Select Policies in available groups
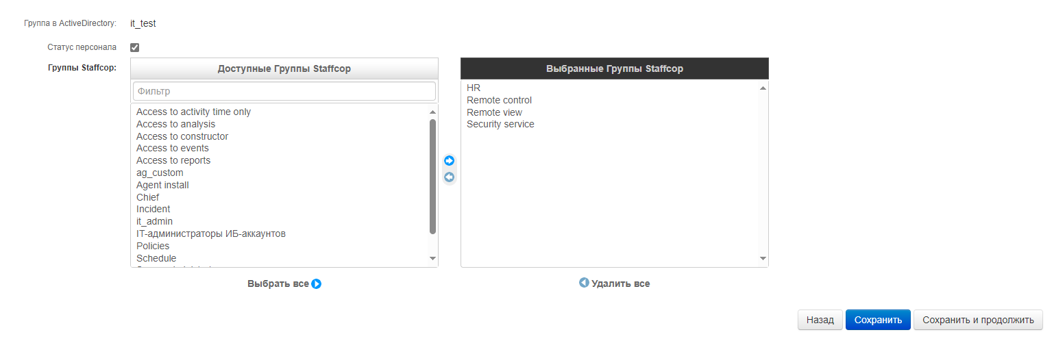Screen dimensions: 1054x341 (x=280, y=246)
